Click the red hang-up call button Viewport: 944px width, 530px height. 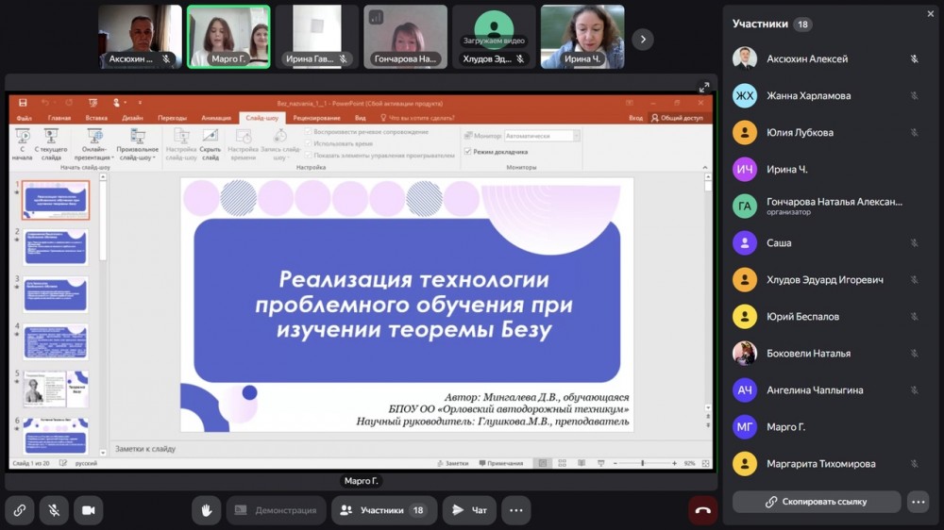(x=702, y=510)
